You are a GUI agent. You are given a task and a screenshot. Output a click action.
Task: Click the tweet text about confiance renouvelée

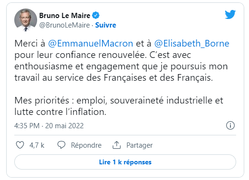pos(122,60)
